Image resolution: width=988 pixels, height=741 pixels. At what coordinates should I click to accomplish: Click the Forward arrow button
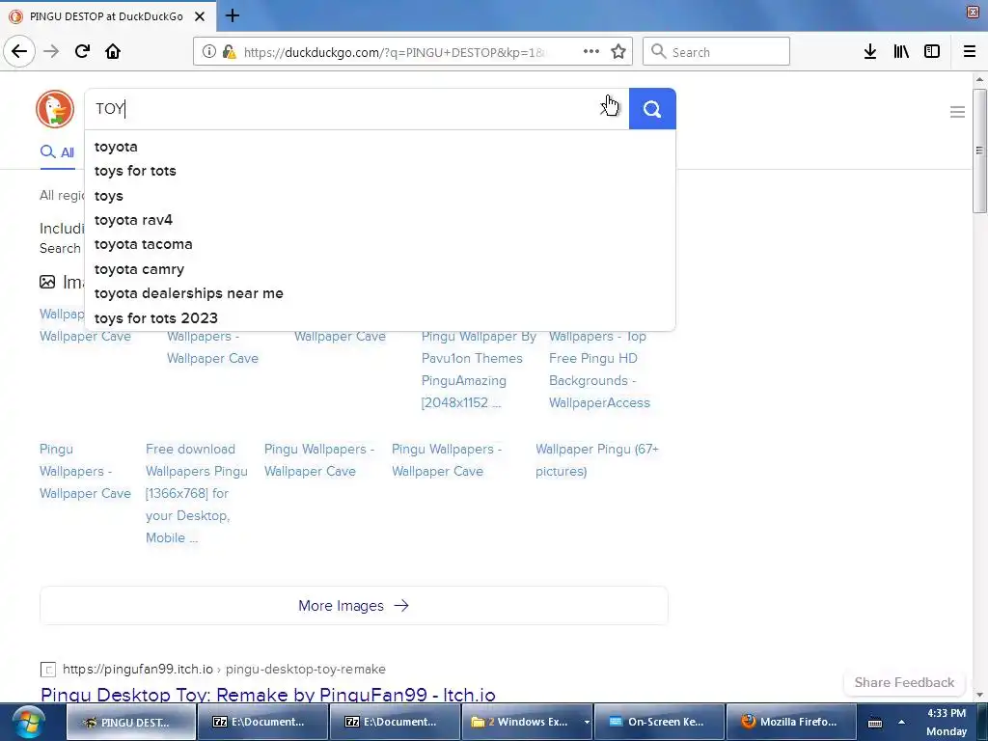[x=51, y=52]
